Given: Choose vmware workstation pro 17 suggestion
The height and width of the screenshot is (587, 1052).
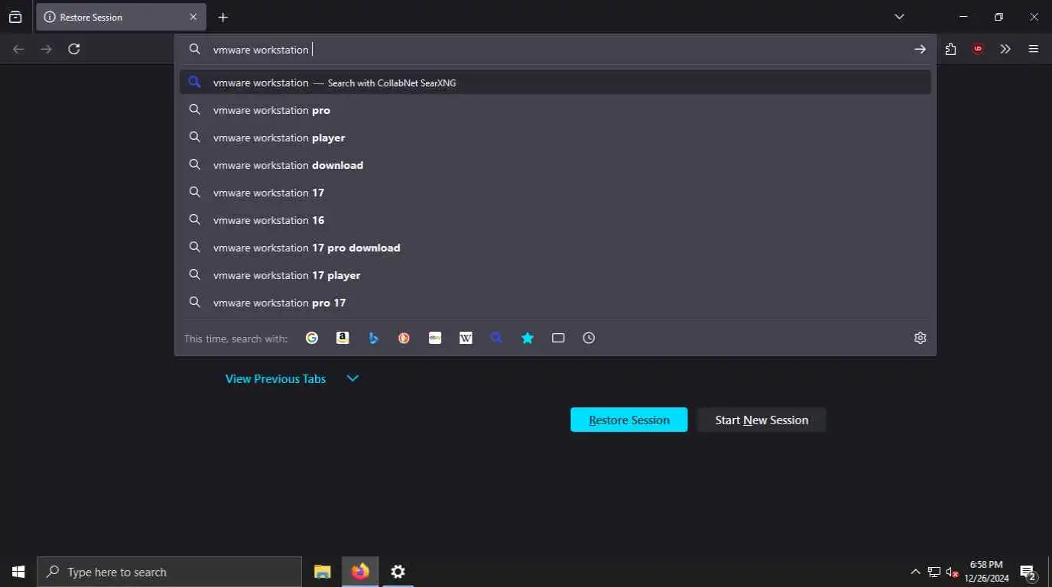Looking at the screenshot, I should click(555, 303).
